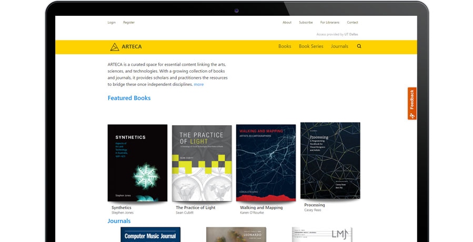Click author name 'Stephen Jones' under Synthetics
Screen dimensions: 473x242
pyautogui.click(x=123, y=213)
